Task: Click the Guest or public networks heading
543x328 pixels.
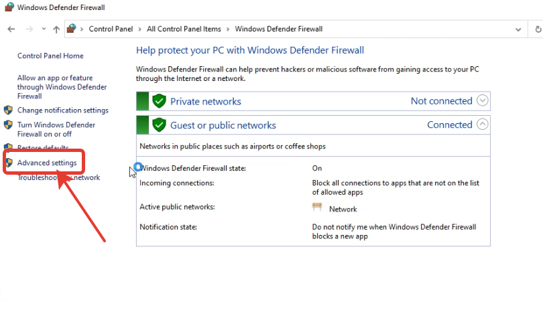Action: click(223, 125)
